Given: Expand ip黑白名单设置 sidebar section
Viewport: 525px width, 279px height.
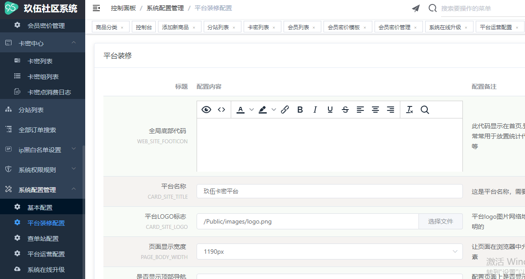Looking at the screenshot, I should 43,150.
